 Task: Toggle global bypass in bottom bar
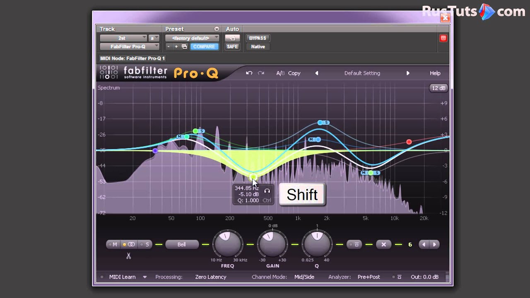[x=397, y=277]
